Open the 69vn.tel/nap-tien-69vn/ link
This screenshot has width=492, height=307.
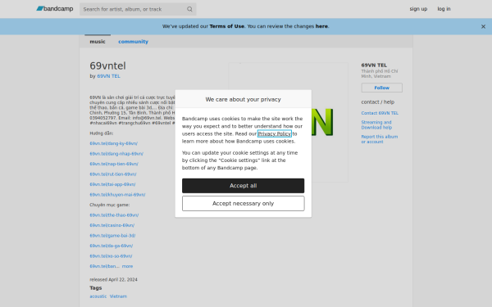(114, 164)
